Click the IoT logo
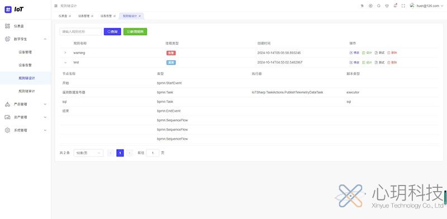This screenshot has width=447, height=219. (14, 9)
